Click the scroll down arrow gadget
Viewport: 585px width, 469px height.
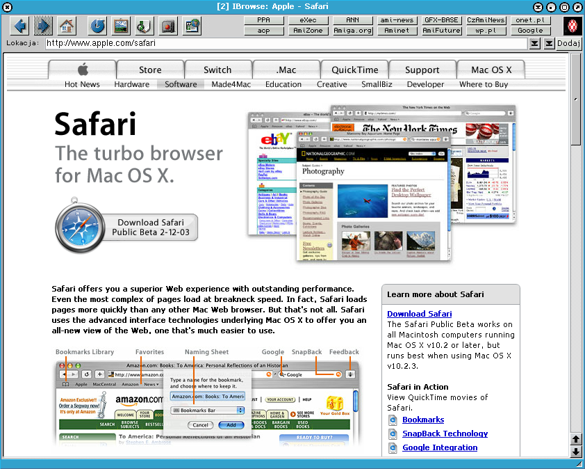(x=576, y=451)
